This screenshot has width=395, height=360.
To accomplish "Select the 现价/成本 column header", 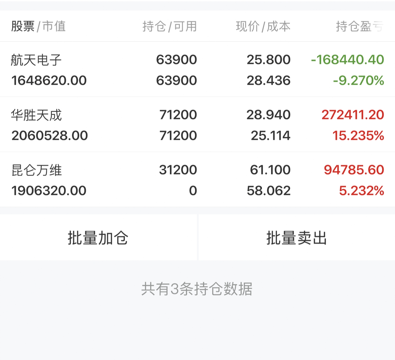I will point(263,26).
